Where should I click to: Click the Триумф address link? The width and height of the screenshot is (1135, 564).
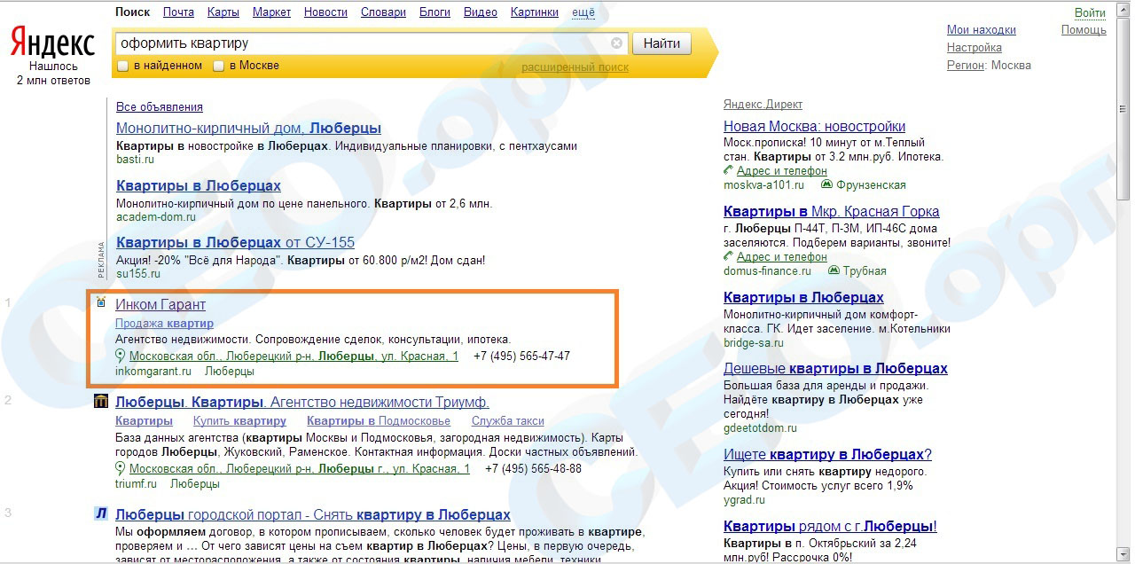point(300,469)
